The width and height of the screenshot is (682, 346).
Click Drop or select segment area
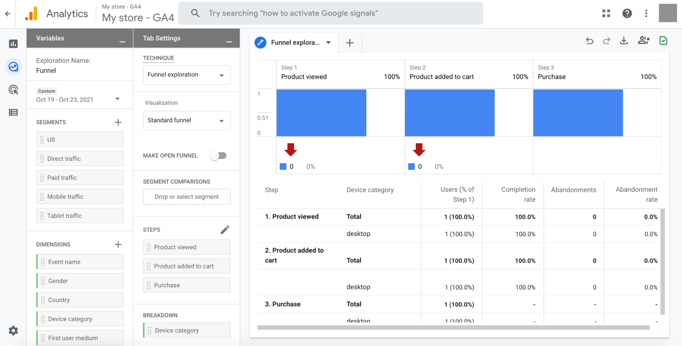click(x=186, y=196)
